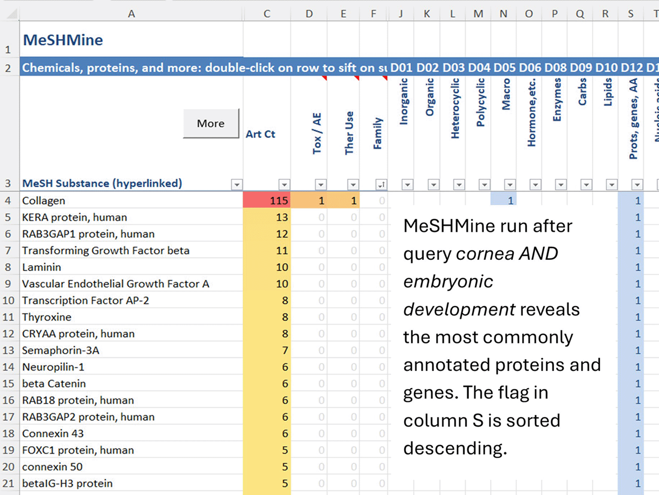Select KERA protein's article count 13
The height and width of the screenshot is (495, 659).
pyautogui.click(x=267, y=217)
